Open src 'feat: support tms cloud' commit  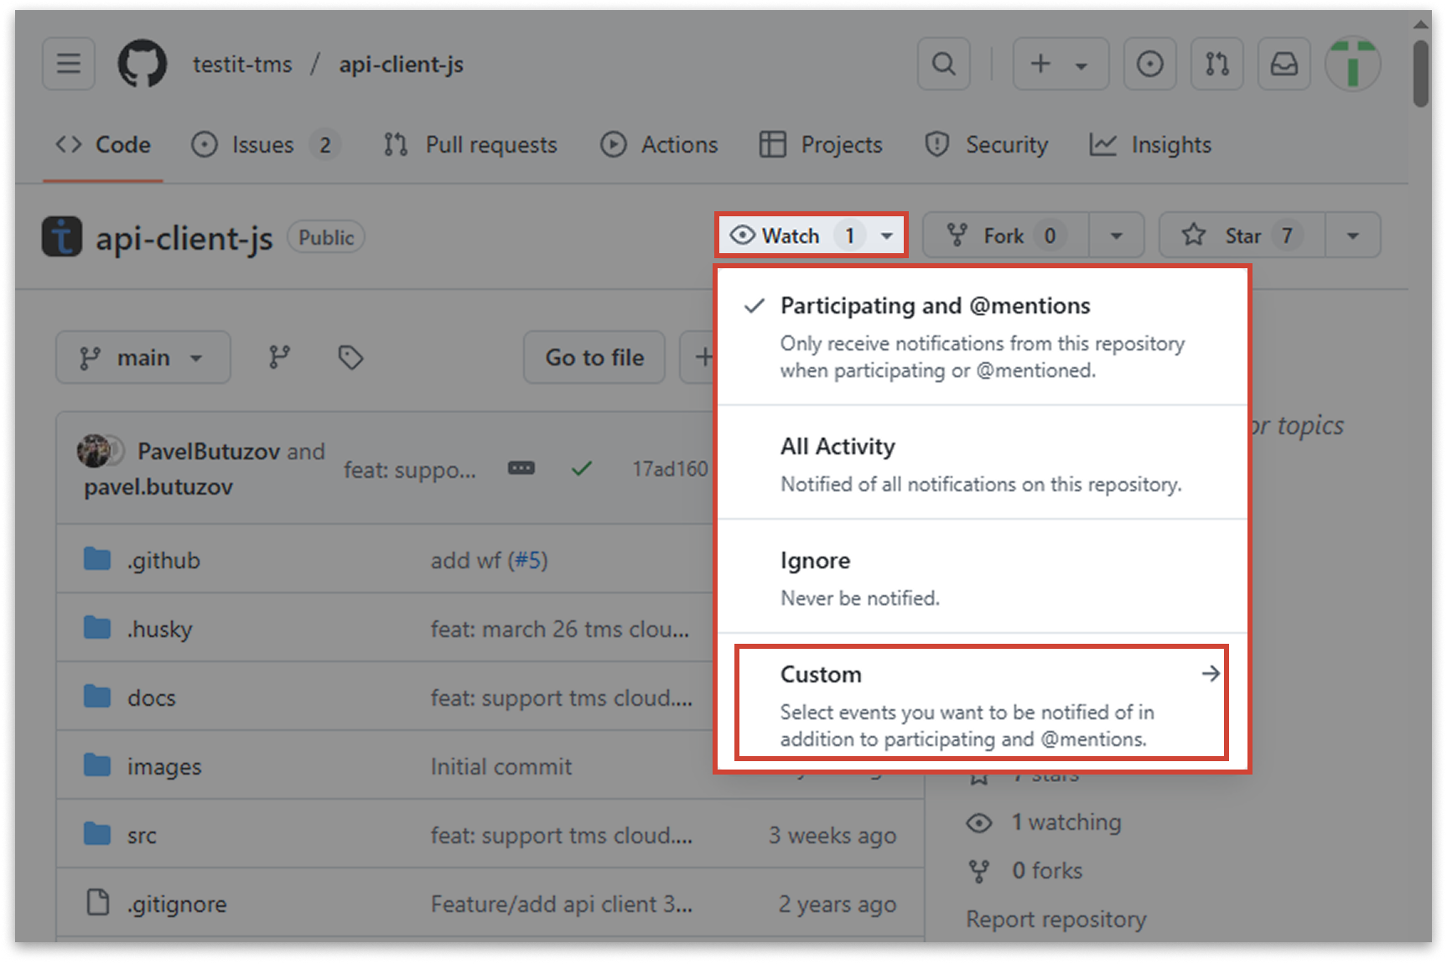tap(562, 835)
